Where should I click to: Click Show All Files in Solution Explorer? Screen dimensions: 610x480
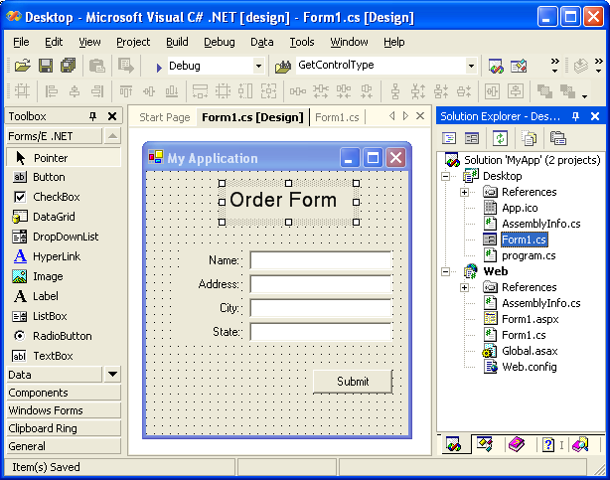point(529,138)
